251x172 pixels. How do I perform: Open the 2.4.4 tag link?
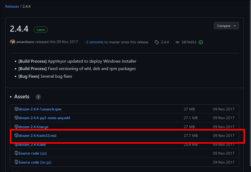point(165,42)
